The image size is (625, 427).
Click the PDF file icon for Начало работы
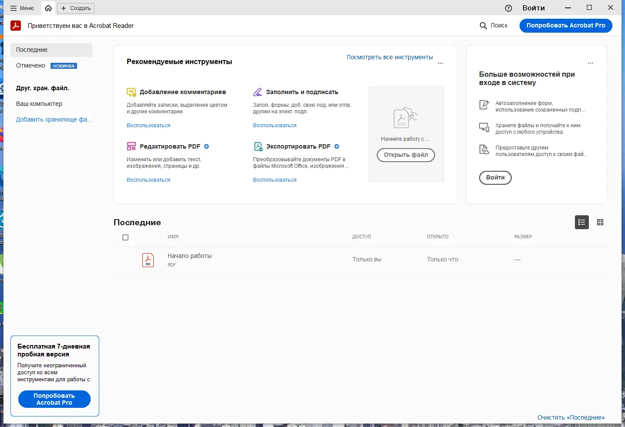[x=148, y=260]
